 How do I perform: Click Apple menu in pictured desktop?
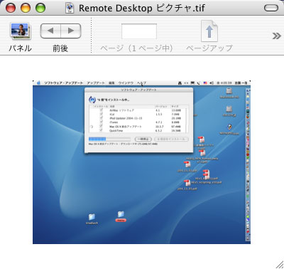pos(38,83)
